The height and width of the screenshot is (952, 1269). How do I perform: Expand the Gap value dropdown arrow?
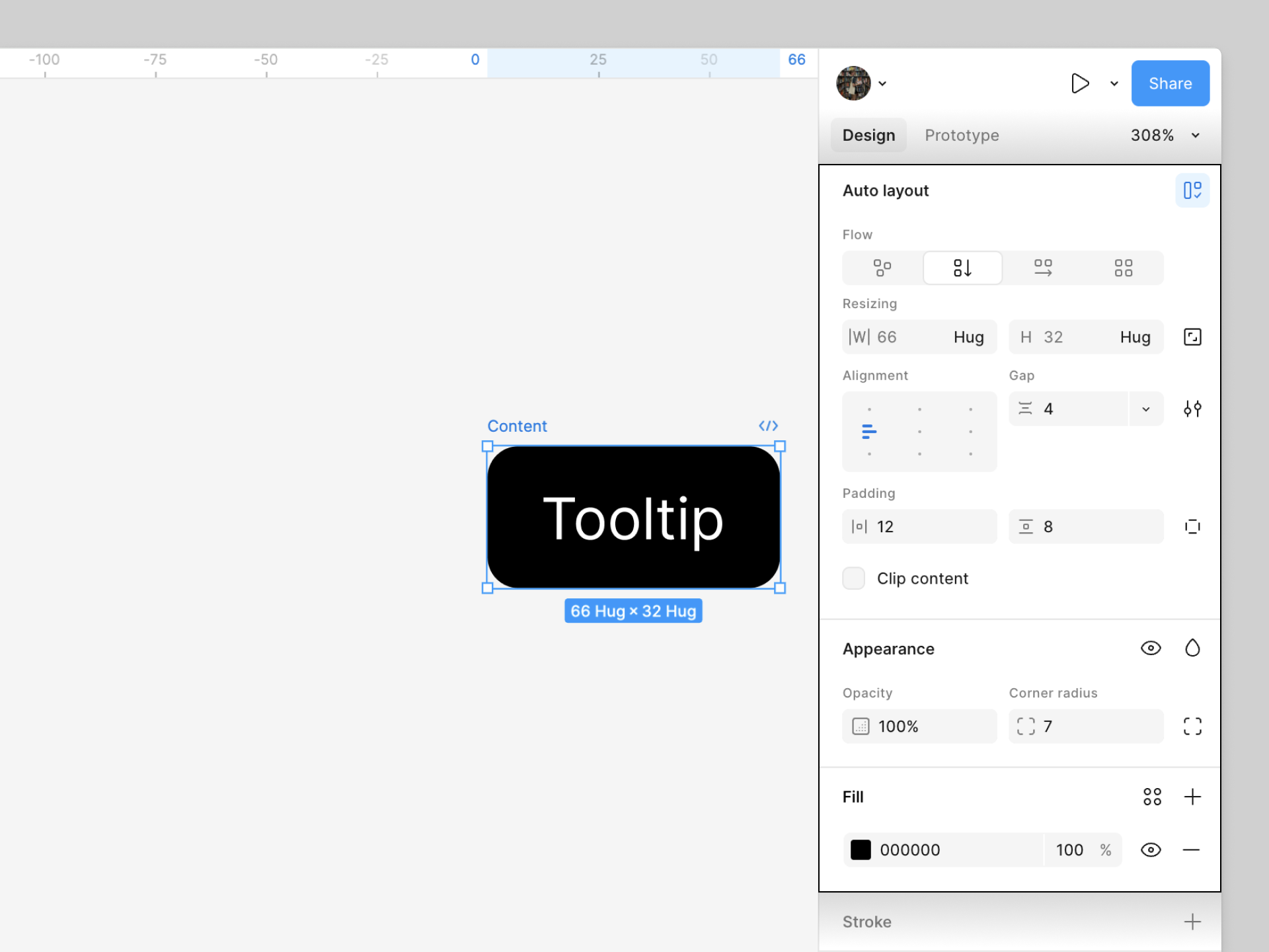[1146, 409]
